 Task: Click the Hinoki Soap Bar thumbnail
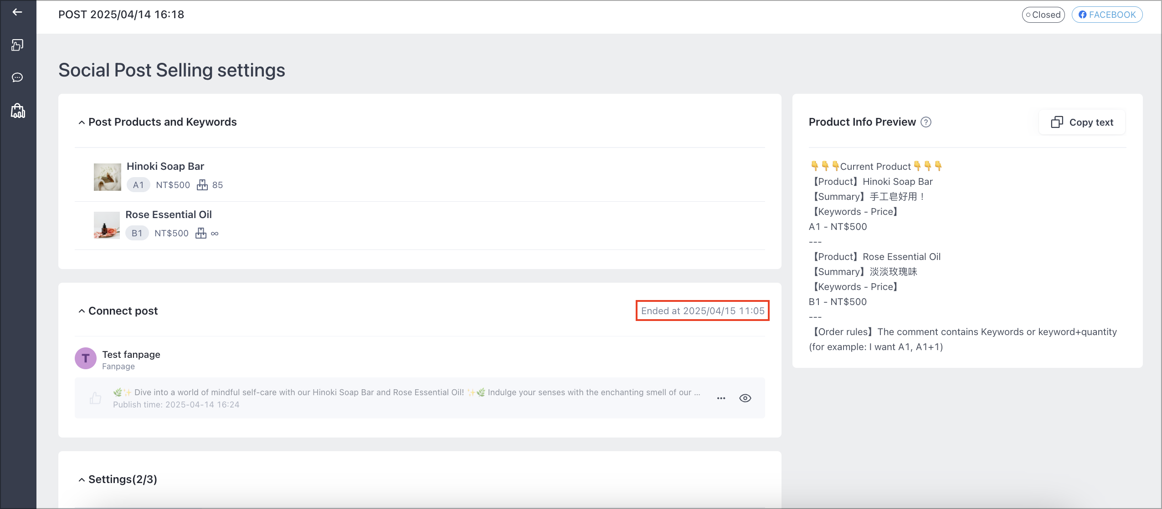click(108, 177)
